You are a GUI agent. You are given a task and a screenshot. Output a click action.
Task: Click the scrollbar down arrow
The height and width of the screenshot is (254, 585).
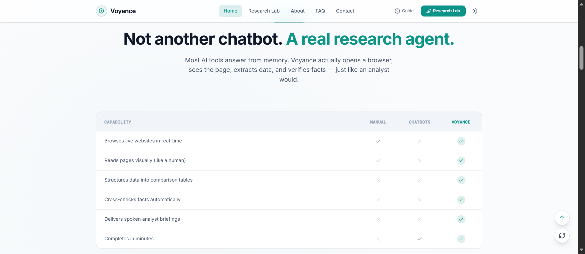pyautogui.click(x=581, y=250)
